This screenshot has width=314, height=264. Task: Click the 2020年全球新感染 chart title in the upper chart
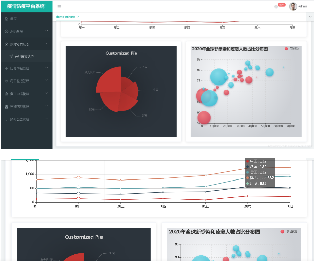coord(230,49)
